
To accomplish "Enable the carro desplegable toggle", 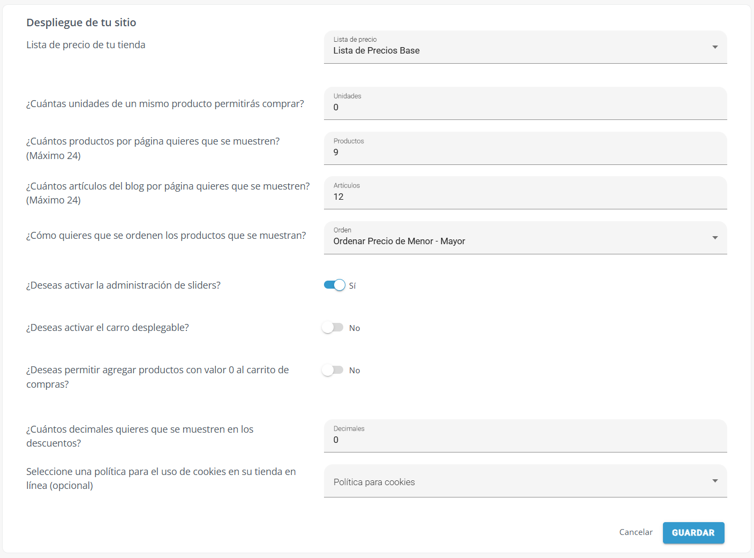I will 333,327.
